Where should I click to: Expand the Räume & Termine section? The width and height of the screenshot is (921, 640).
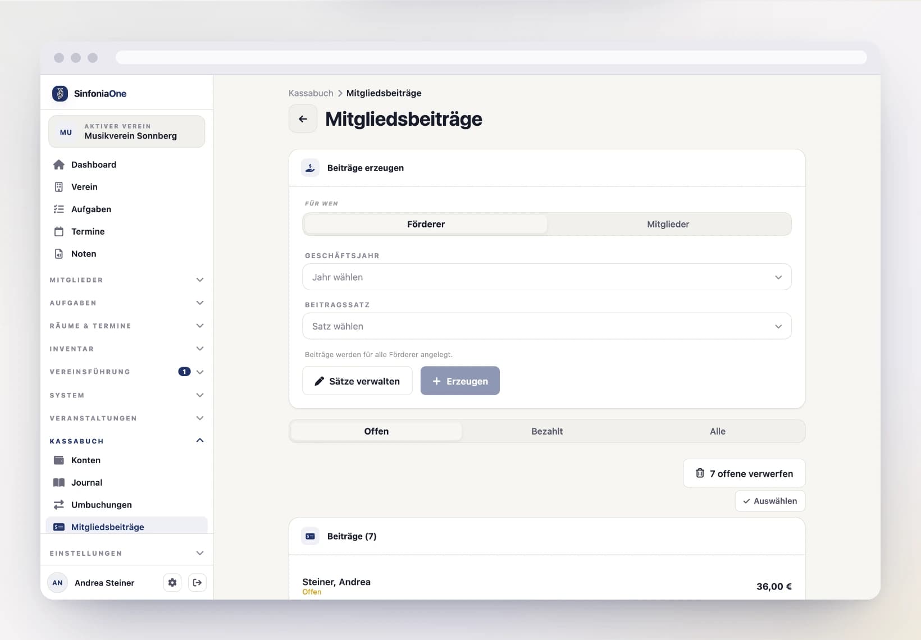(x=126, y=326)
